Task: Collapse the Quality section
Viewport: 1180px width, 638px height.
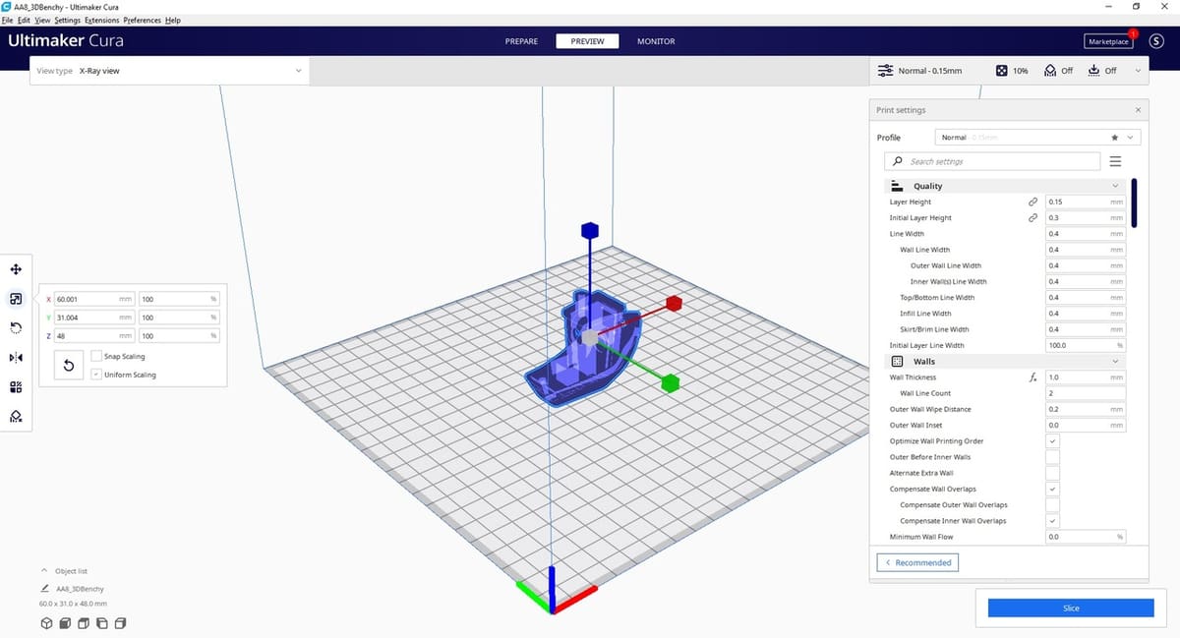Action: [1114, 186]
